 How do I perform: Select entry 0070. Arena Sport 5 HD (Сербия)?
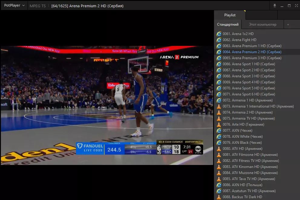[257, 88]
